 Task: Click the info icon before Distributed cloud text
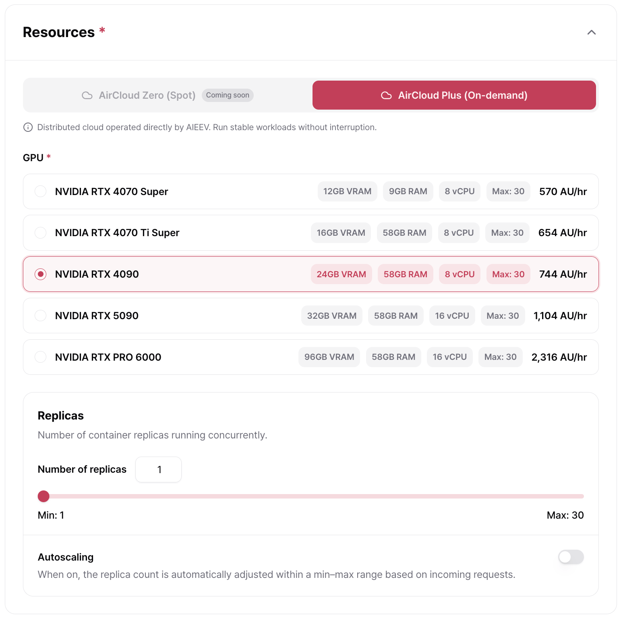(x=28, y=127)
